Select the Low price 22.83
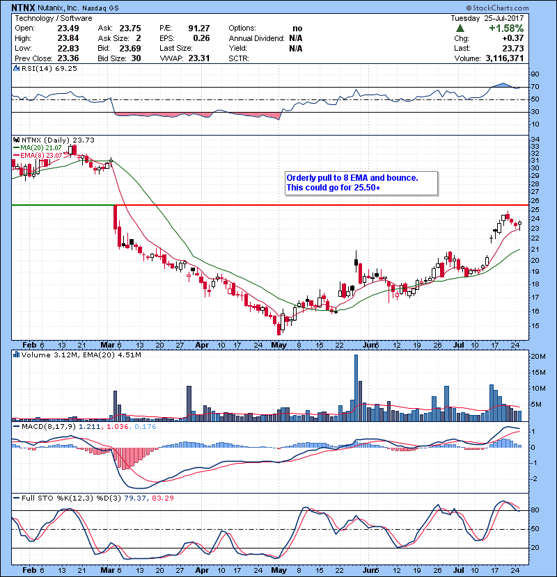Screen dimensions: 557x577 (68, 48)
